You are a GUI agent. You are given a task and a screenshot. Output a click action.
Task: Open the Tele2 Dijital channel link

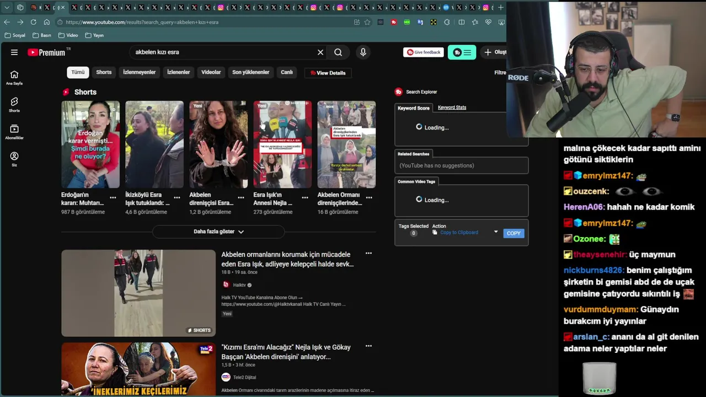pos(244,378)
